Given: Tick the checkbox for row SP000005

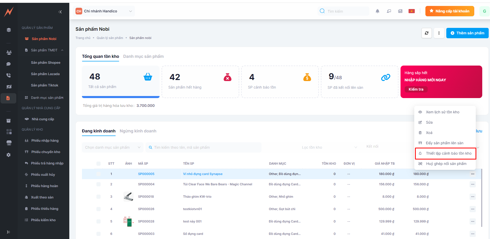Looking at the screenshot, I should click(x=99, y=174).
